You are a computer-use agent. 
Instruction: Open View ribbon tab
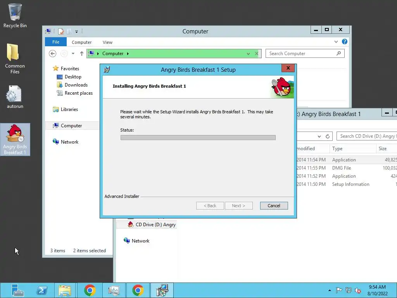click(x=107, y=42)
